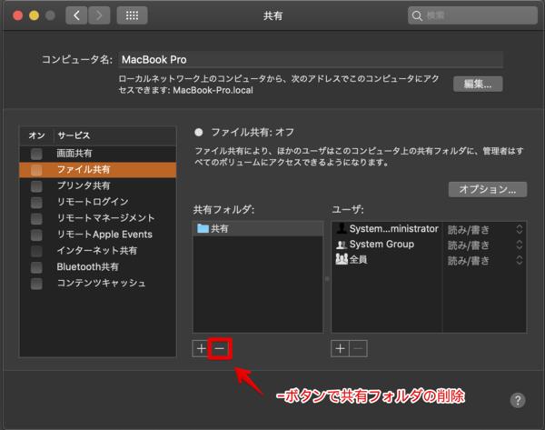
Task: Enable Bluetooth共有 checkbox
Action: tap(36, 267)
